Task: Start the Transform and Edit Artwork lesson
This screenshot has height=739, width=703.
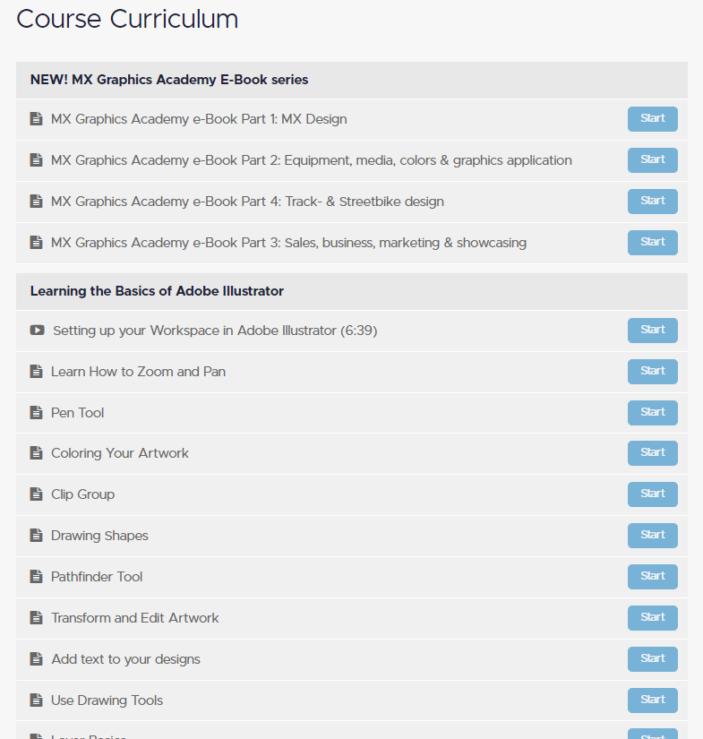Action: click(x=652, y=618)
